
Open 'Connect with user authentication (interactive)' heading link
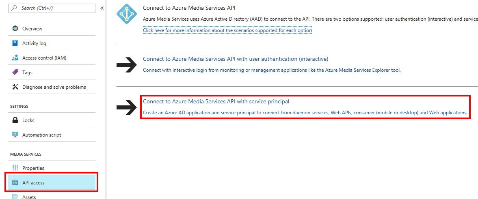coord(236,59)
